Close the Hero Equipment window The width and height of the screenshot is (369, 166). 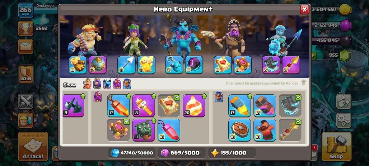[304, 9]
